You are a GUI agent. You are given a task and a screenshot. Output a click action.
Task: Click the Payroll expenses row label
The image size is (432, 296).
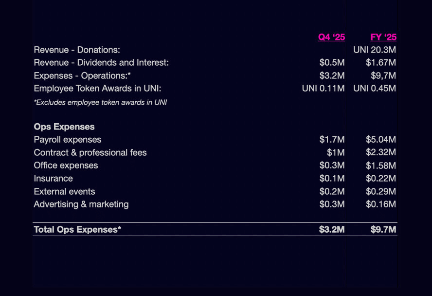[x=68, y=140]
